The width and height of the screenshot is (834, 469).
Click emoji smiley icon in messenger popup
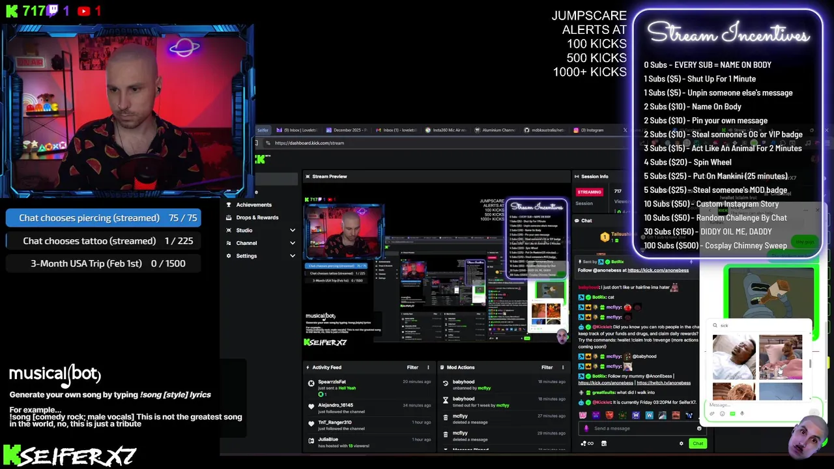722,414
